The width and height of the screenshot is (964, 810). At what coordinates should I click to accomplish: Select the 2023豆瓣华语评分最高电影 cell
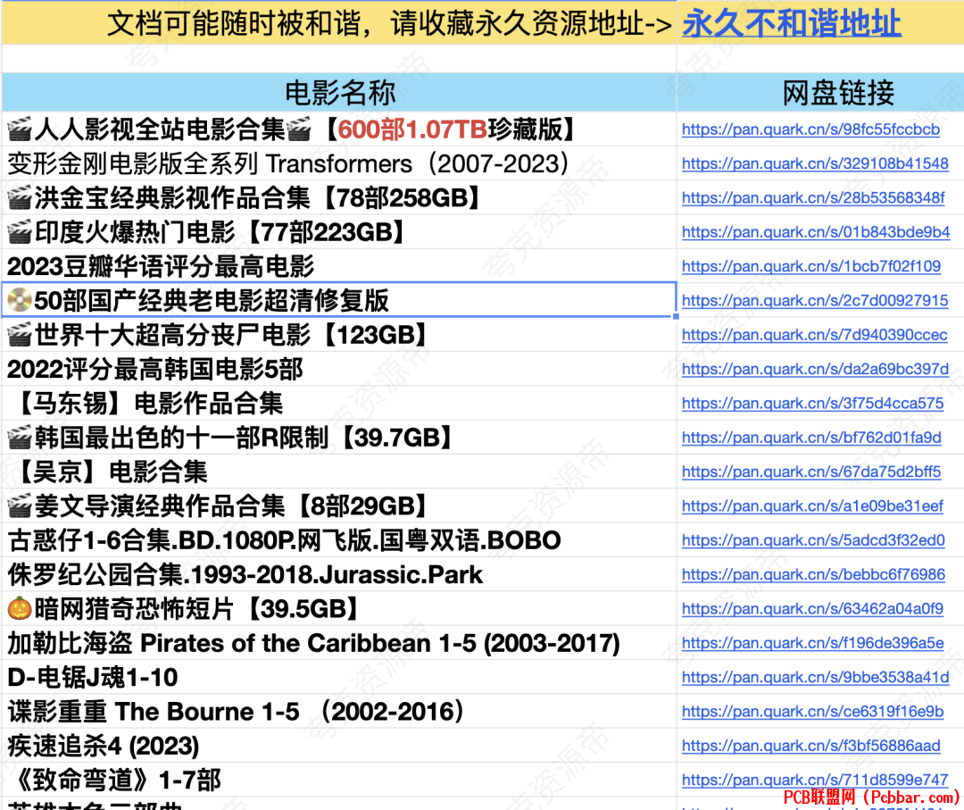coord(339,266)
